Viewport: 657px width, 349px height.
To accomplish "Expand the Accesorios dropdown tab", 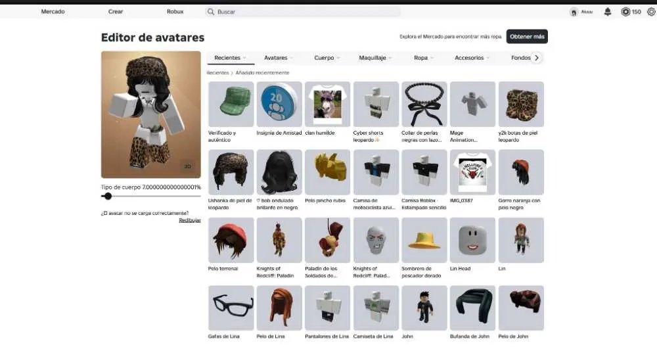I will click(472, 58).
